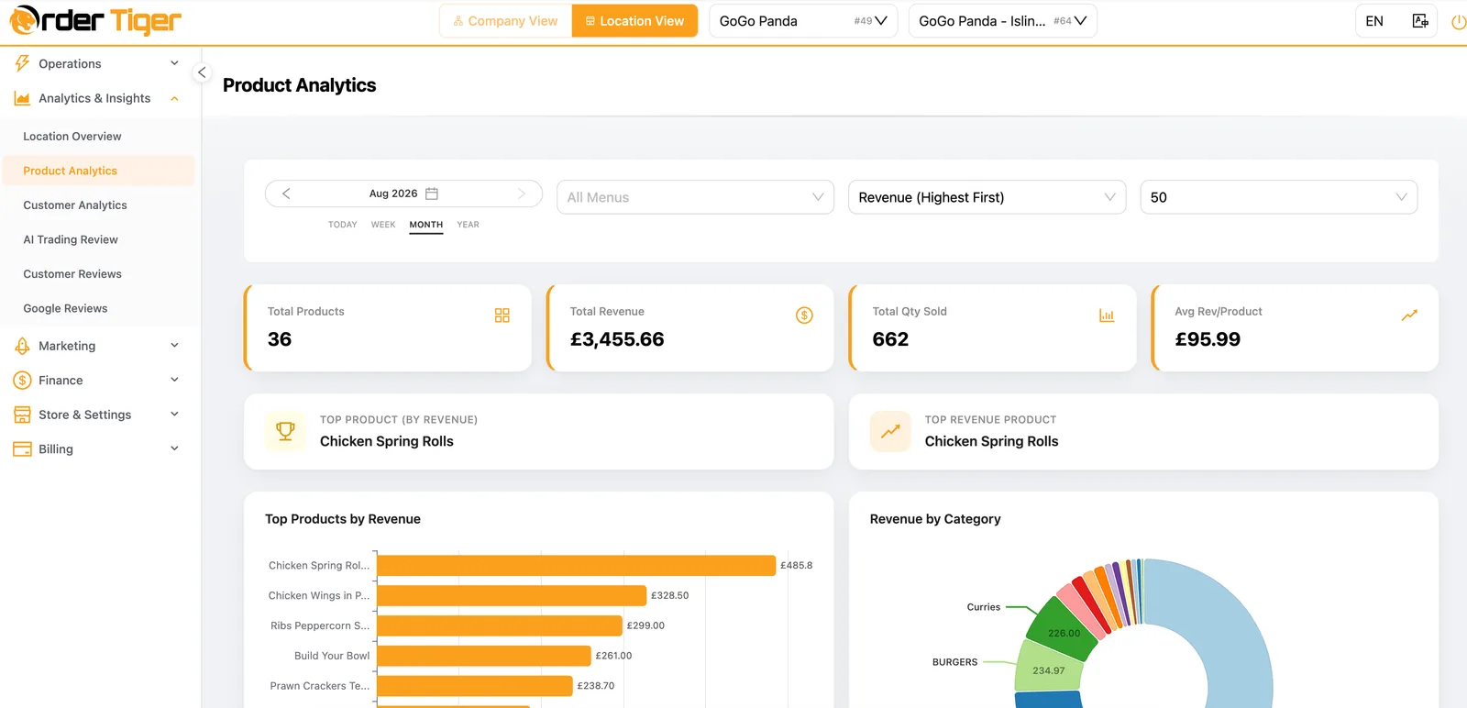Open the 50 results limit dropdown
This screenshot has height=708, width=1467.
click(x=1279, y=197)
